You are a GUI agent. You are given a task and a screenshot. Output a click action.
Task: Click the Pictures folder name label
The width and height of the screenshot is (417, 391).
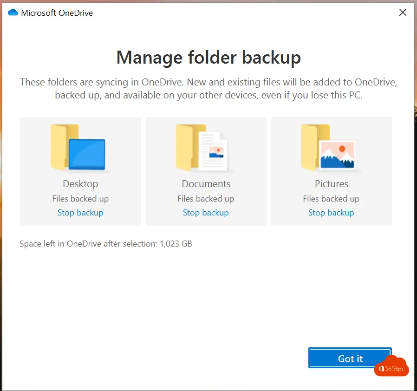(332, 184)
